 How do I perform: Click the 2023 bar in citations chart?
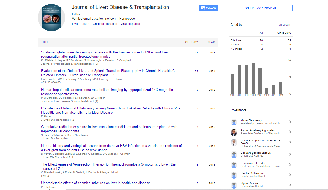(x=274, y=90)
